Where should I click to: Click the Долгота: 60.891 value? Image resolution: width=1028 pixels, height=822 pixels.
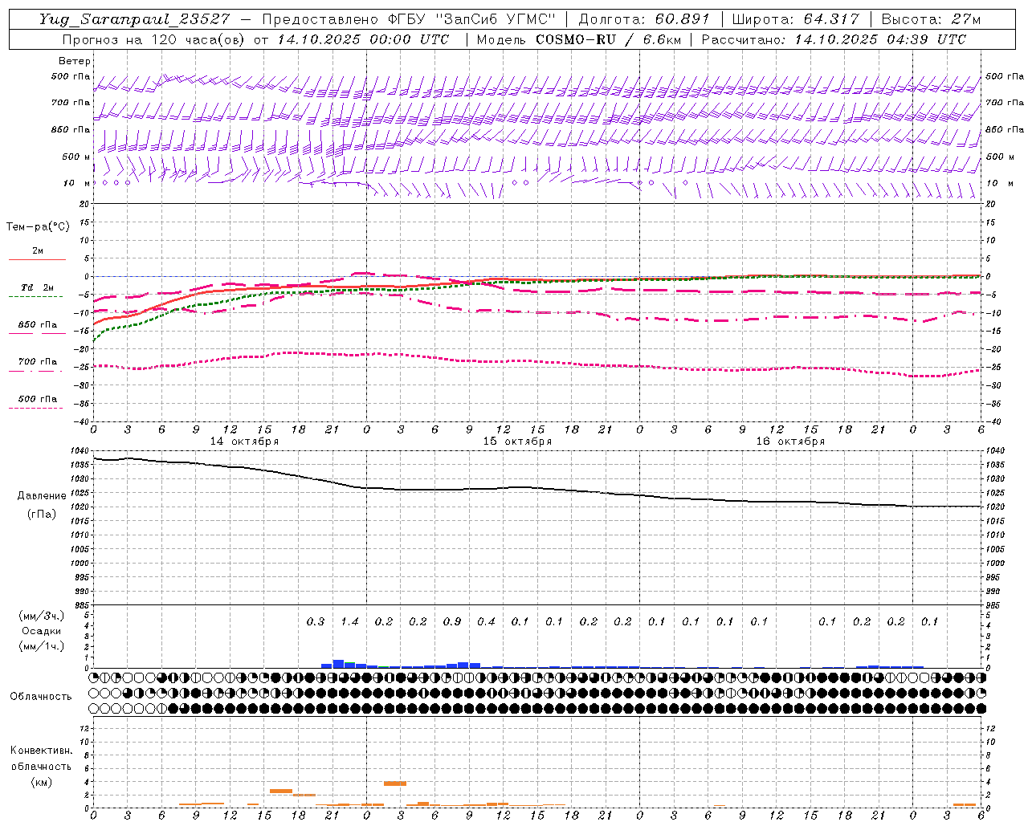point(644,19)
